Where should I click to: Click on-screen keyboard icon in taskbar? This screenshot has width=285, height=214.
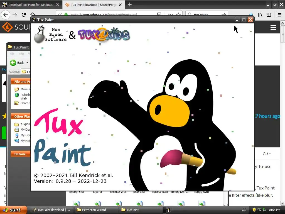(x=244, y=210)
